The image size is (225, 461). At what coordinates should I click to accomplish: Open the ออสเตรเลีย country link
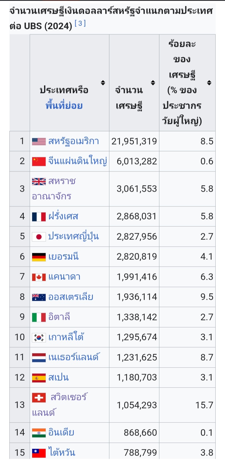tap(71, 297)
